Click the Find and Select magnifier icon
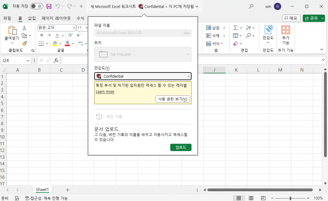Image resolution: width=328 pixels, height=201 pixels. point(249,36)
